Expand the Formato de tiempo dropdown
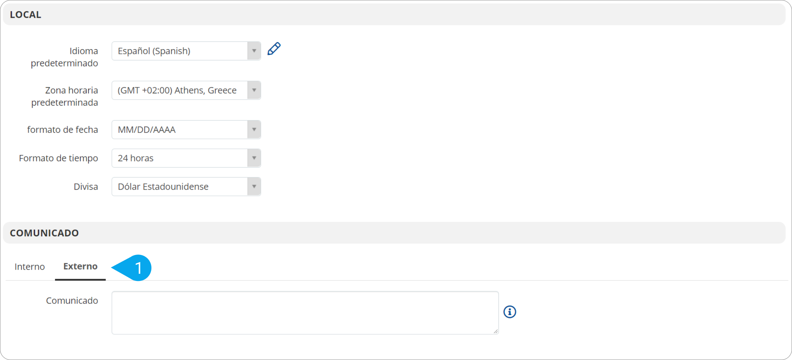The image size is (792, 360). (x=186, y=158)
